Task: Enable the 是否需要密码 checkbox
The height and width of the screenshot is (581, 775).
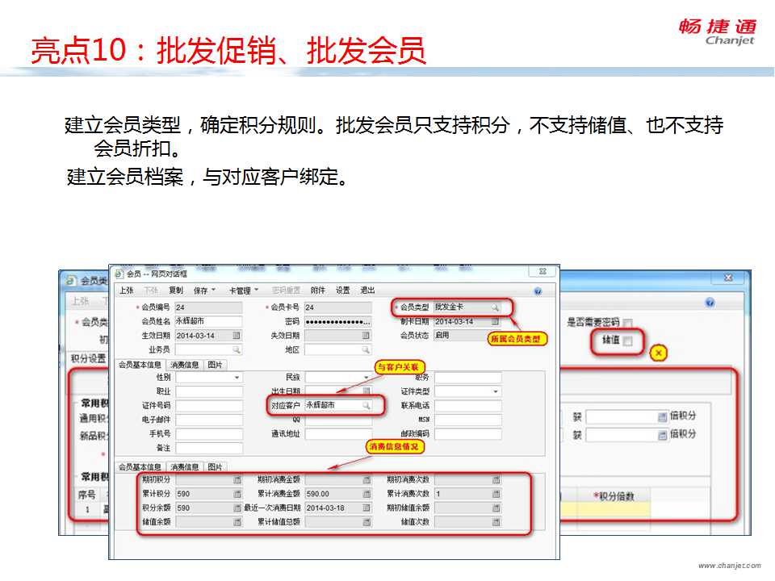Action: (x=627, y=323)
